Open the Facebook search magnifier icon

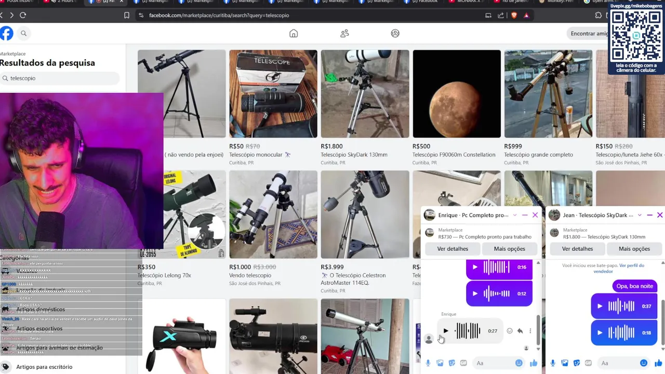click(x=23, y=33)
